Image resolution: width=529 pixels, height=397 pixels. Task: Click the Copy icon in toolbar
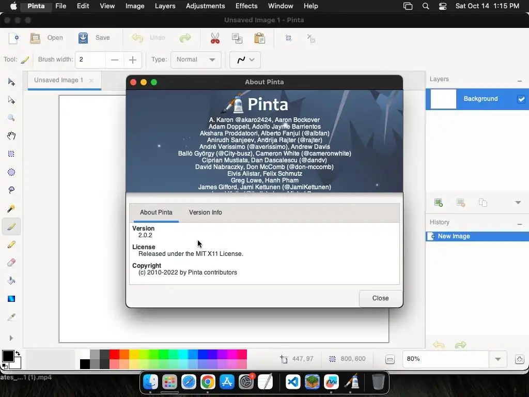[x=237, y=38]
